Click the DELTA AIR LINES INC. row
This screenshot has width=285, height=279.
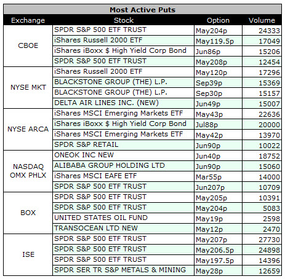click(167, 103)
